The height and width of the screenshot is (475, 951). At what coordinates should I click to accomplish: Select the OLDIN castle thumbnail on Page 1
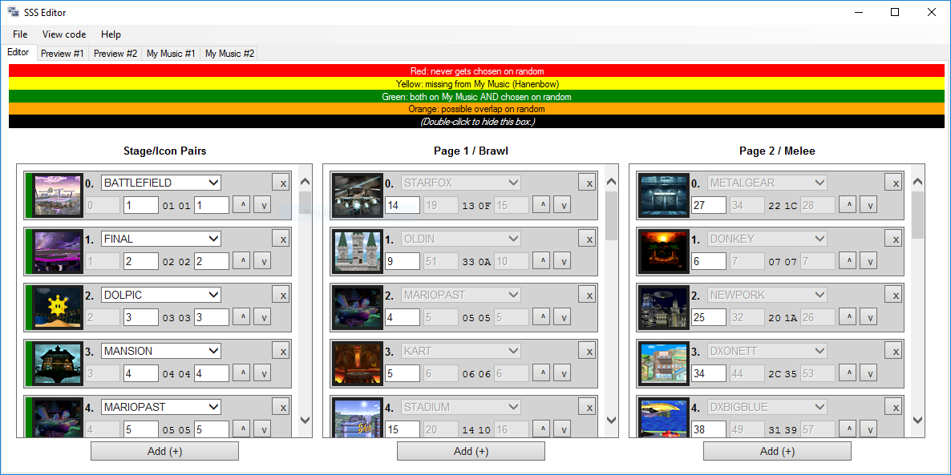click(x=358, y=252)
